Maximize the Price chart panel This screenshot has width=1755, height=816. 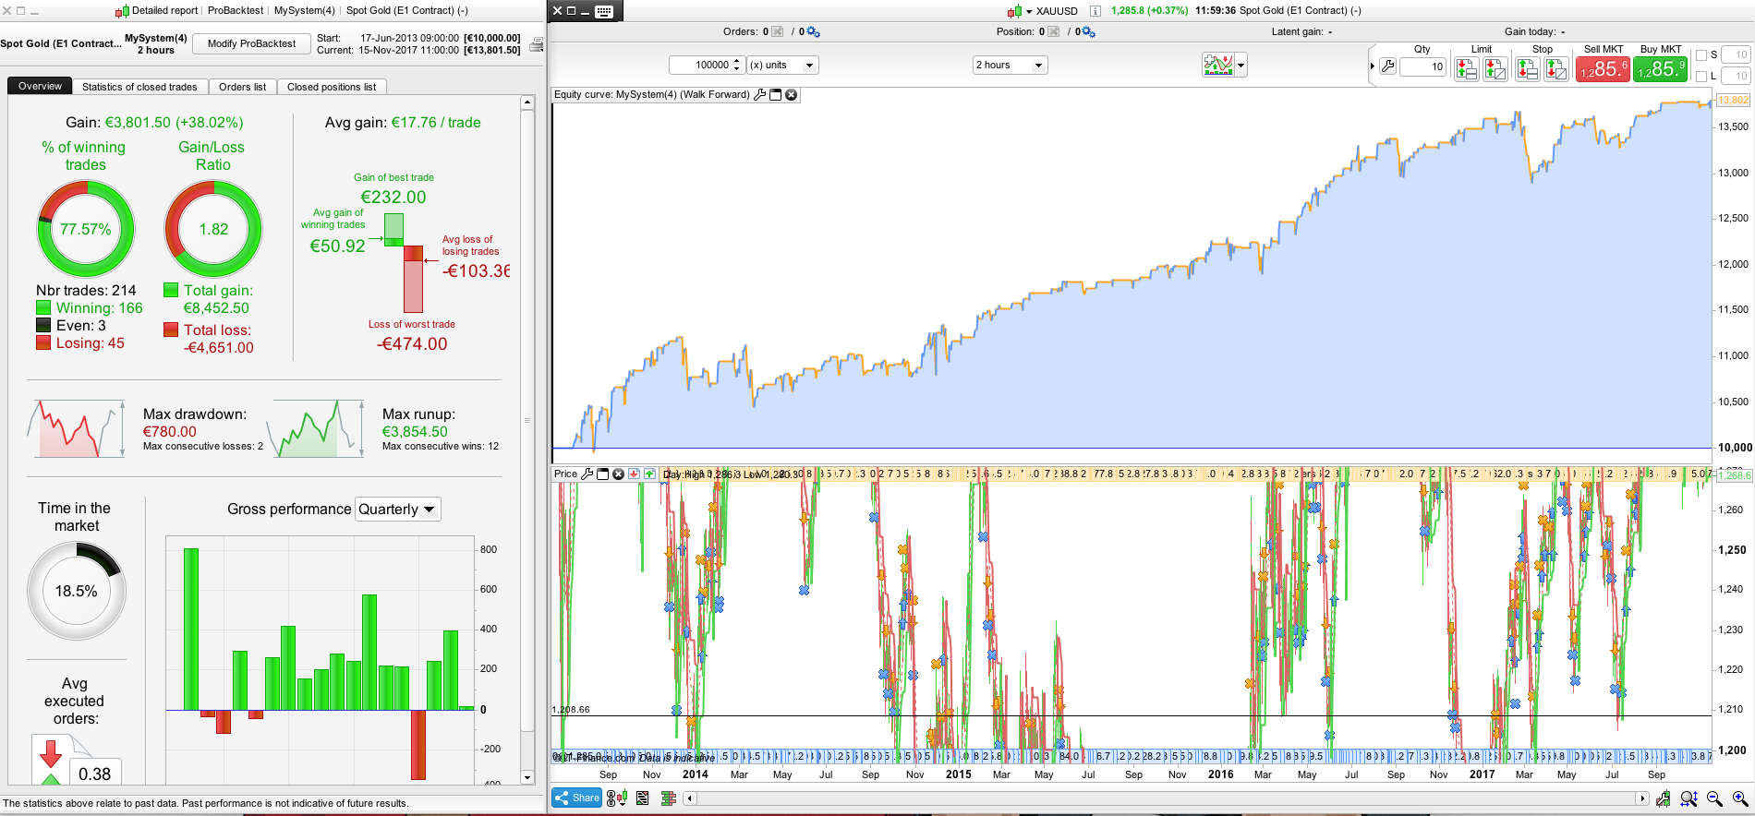click(603, 474)
